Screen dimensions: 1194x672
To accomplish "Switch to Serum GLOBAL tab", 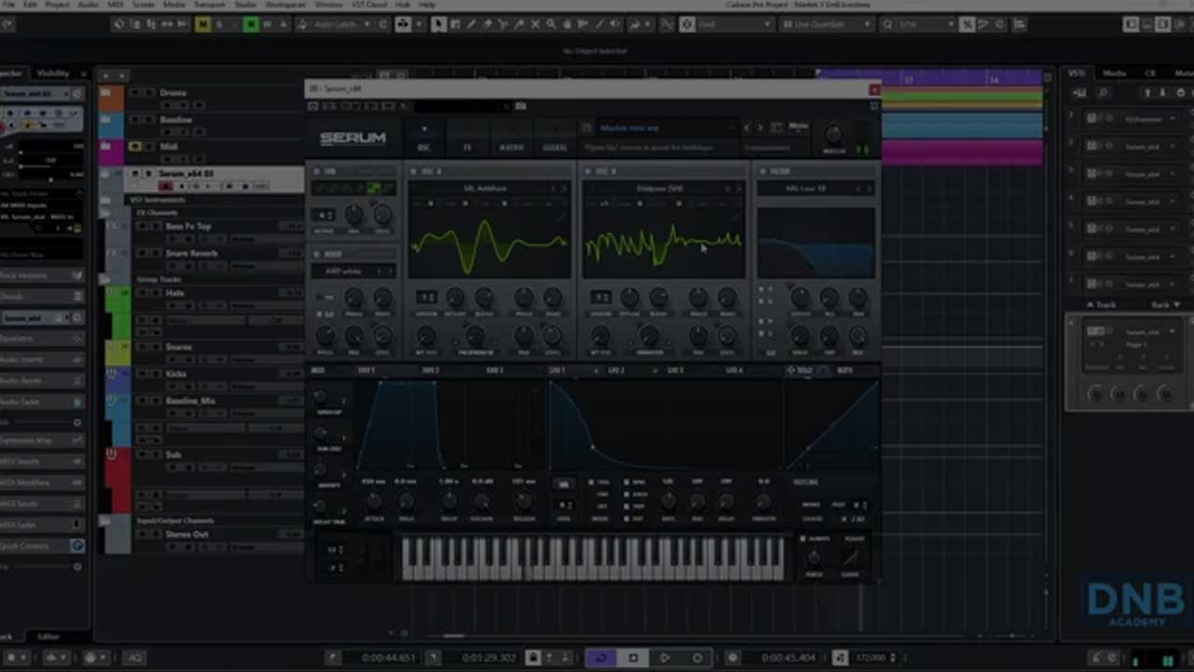I will 555,147.
